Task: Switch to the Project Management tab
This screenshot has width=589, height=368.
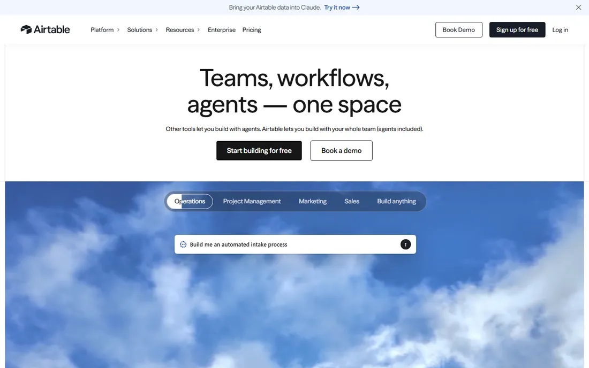Action: tap(252, 202)
